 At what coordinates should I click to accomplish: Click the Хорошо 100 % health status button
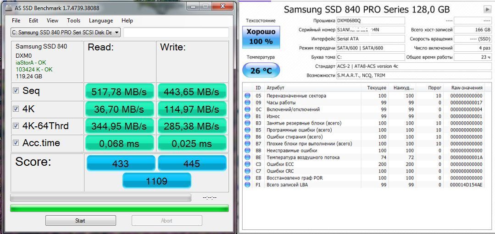[x=261, y=37]
